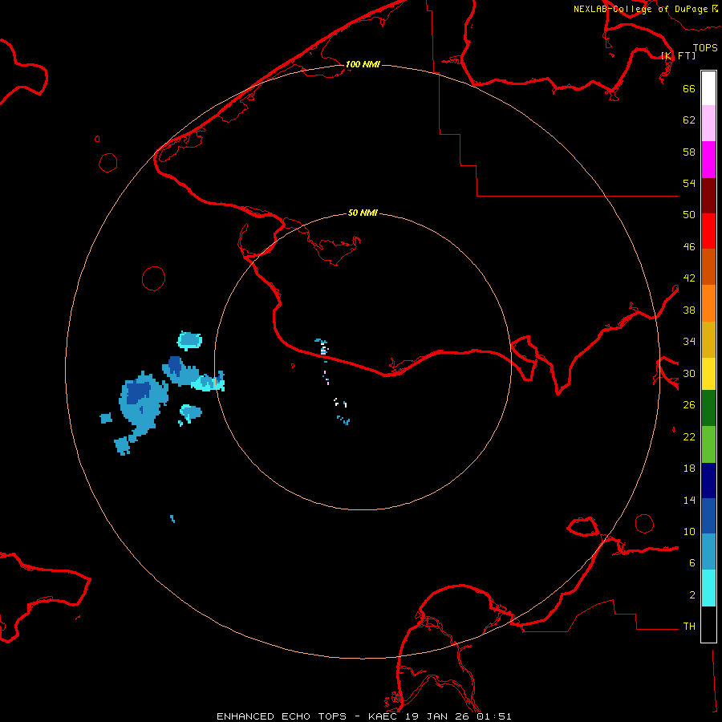This screenshot has width=722, height=722.
Task: Click the medium blue 10-14 kft swatch
Action: tap(708, 516)
